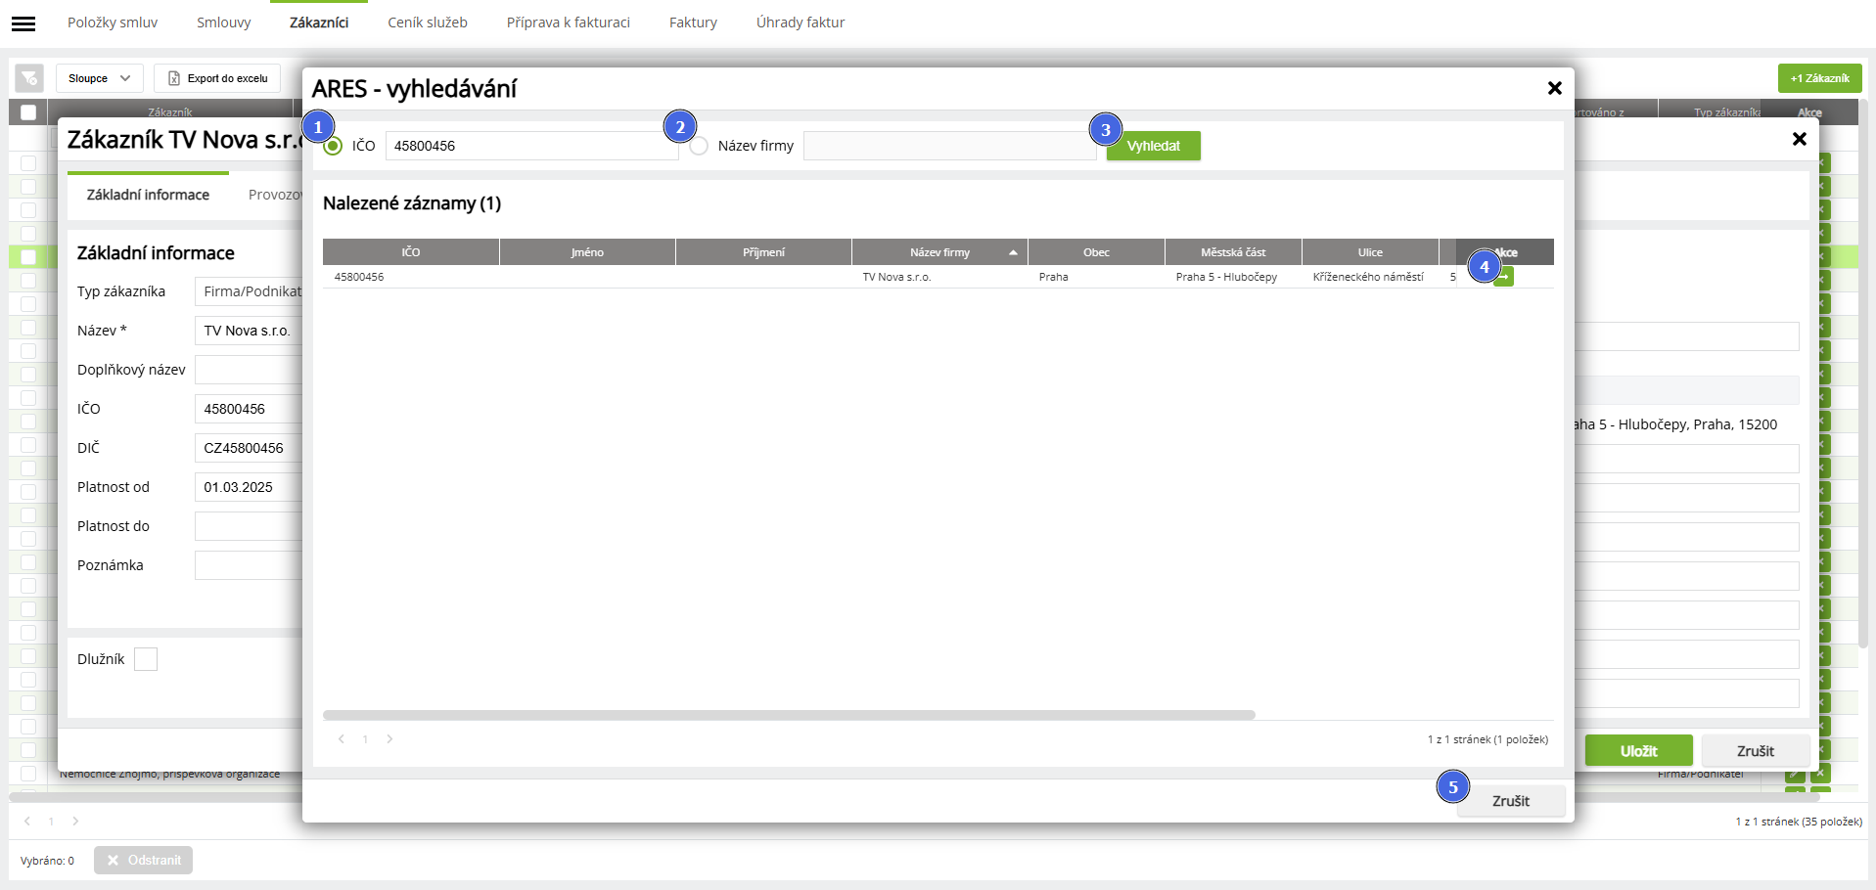
Task: Go to previous page in ARES results
Action: point(341,739)
